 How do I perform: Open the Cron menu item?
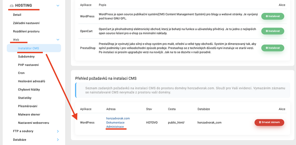[x=21, y=73]
